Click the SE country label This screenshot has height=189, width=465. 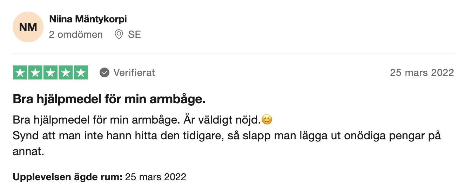pos(134,35)
